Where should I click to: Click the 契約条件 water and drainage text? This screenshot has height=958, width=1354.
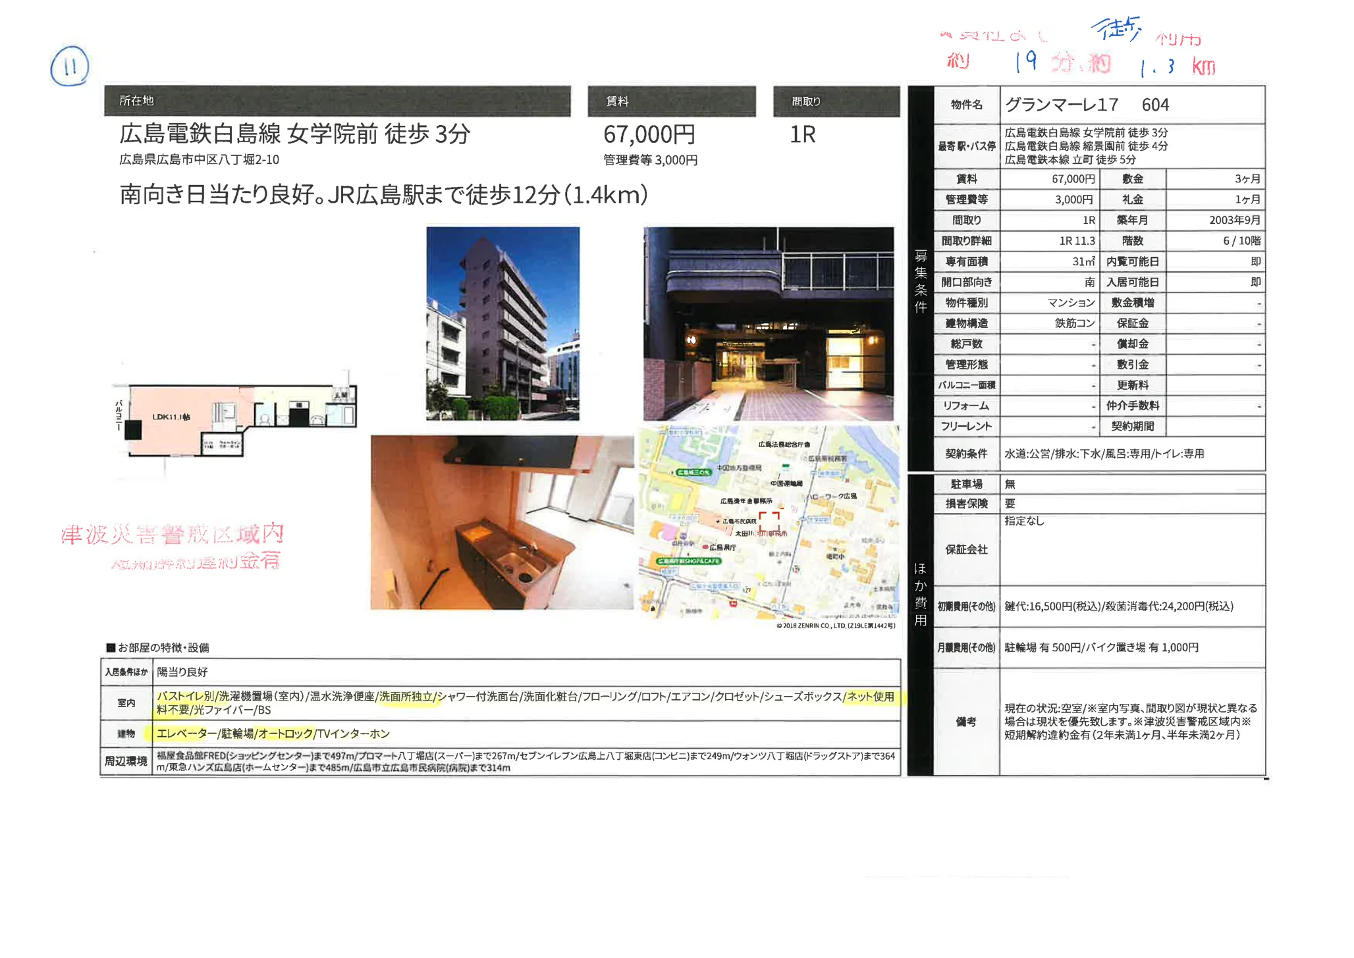[1104, 454]
